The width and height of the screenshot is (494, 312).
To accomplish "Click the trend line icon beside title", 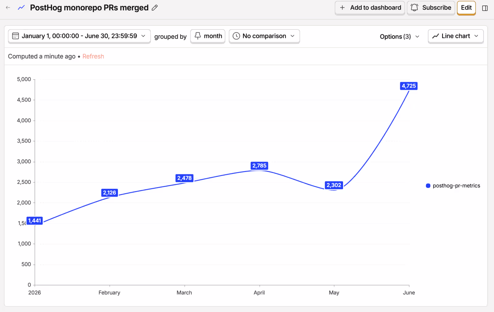I will (21, 8).
